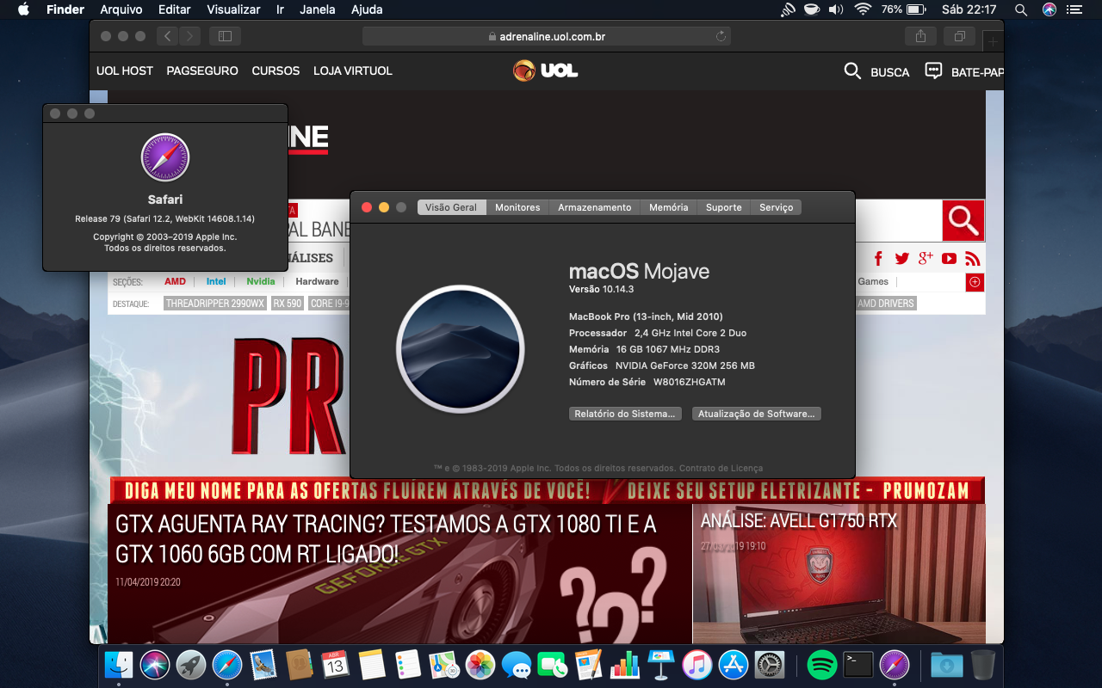Open the site's Facebook icon
This screenshot has height=688, width=1102.
pyautogui.click(x=878, y=259)
